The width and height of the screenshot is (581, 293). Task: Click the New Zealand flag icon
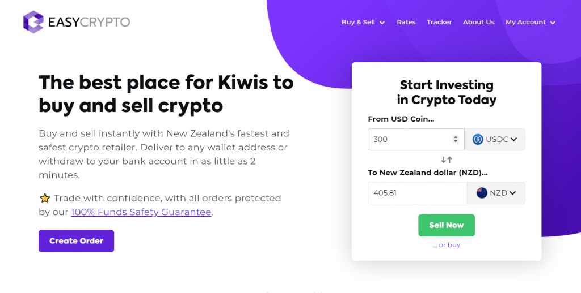[x=482, y=193]
